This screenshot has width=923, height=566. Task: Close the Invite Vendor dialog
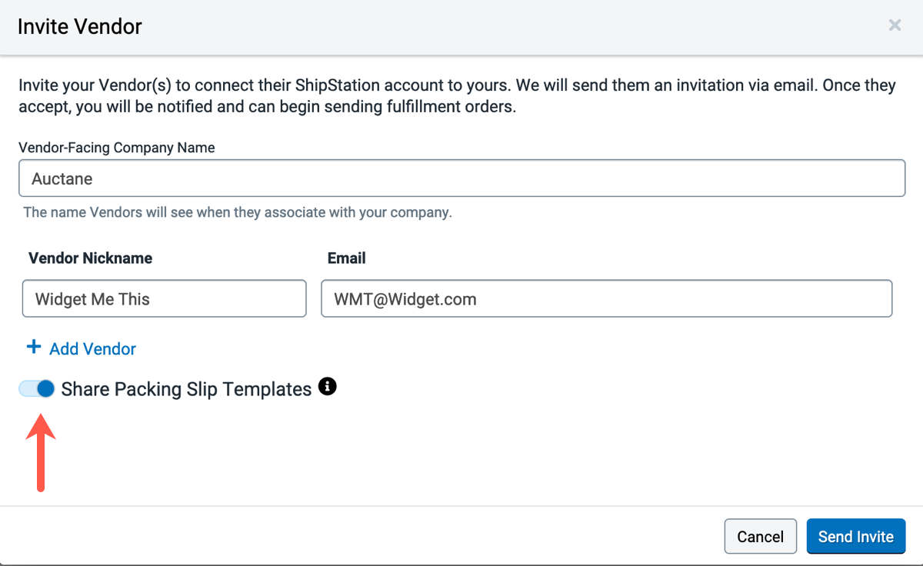(895, 25)
